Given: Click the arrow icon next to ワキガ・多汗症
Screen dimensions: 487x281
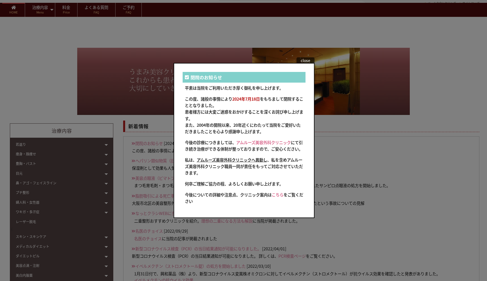Looking at the screenshot, I should coord(106,212).
